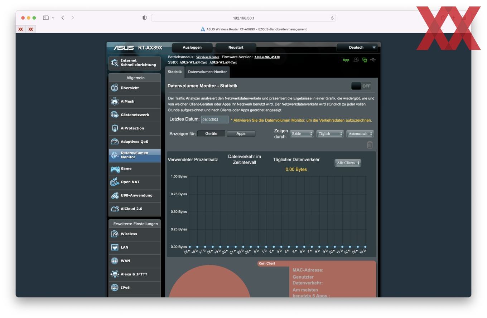Open Internet Schnelleinrichtung wizard icon
The height and width of the screenshot is (318, 487).
tap(115, 63)
